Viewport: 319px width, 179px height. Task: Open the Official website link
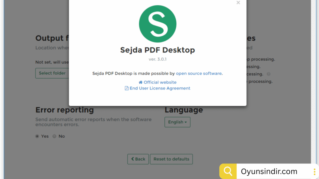click(x=160, y=82)
